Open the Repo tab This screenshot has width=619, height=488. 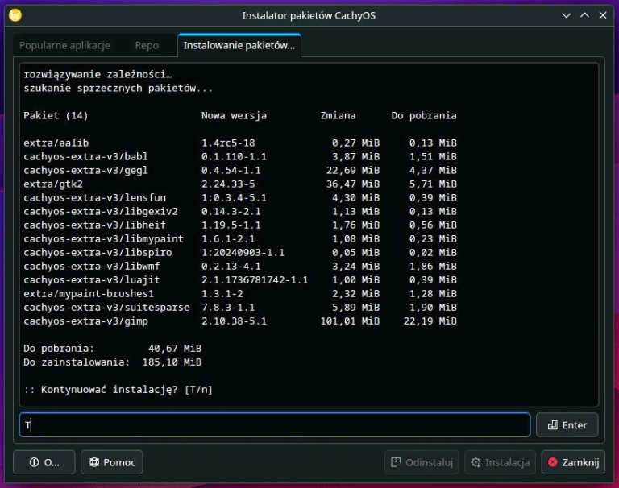[147, 46]
